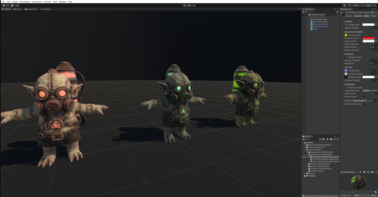Expand Base mesh Skin2 in Hierarchy
The height and width of the screenshot is (197, 378).
pyautogui.click(x=309, y=24)
